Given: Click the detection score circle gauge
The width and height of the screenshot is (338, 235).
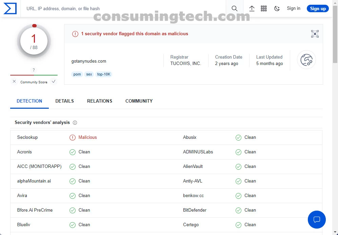Looking at the screenshot, I should [34, 41].
